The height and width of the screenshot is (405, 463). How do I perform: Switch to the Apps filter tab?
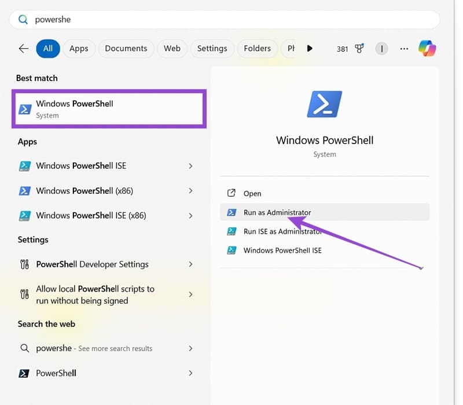(x=79, y=49)
